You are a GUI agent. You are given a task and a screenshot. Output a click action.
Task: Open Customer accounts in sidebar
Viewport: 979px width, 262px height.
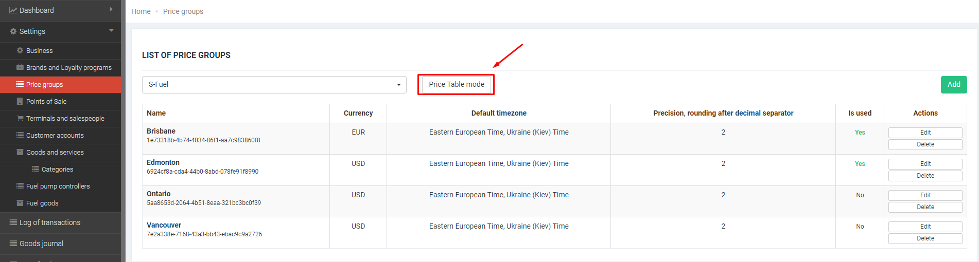[55, 135]
